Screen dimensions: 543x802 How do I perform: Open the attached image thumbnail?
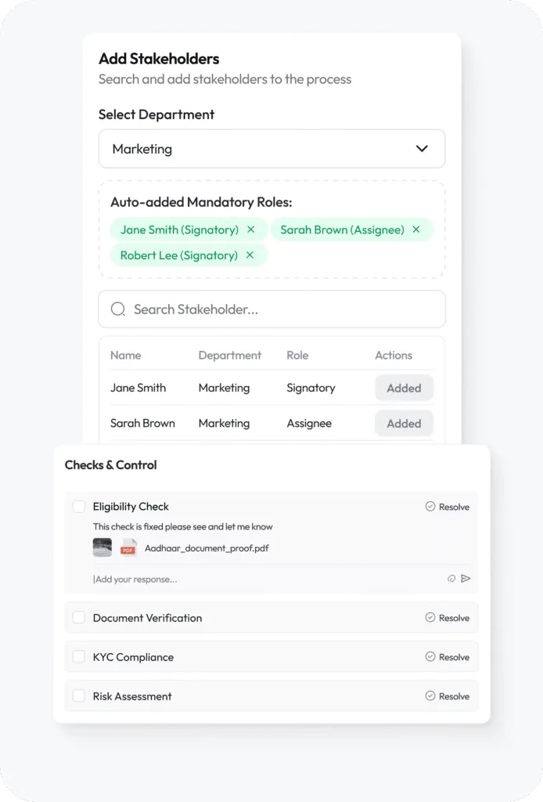(102, 548)
